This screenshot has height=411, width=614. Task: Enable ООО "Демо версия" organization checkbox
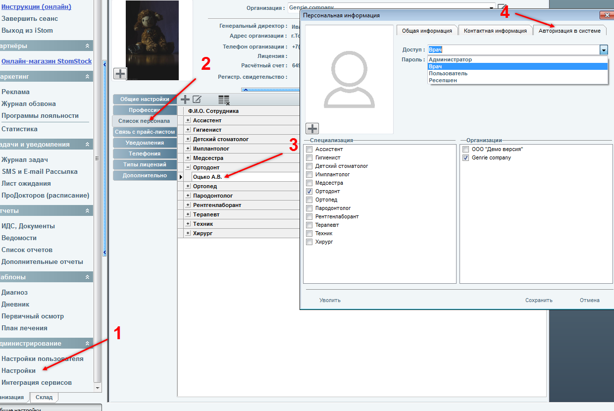465,149
